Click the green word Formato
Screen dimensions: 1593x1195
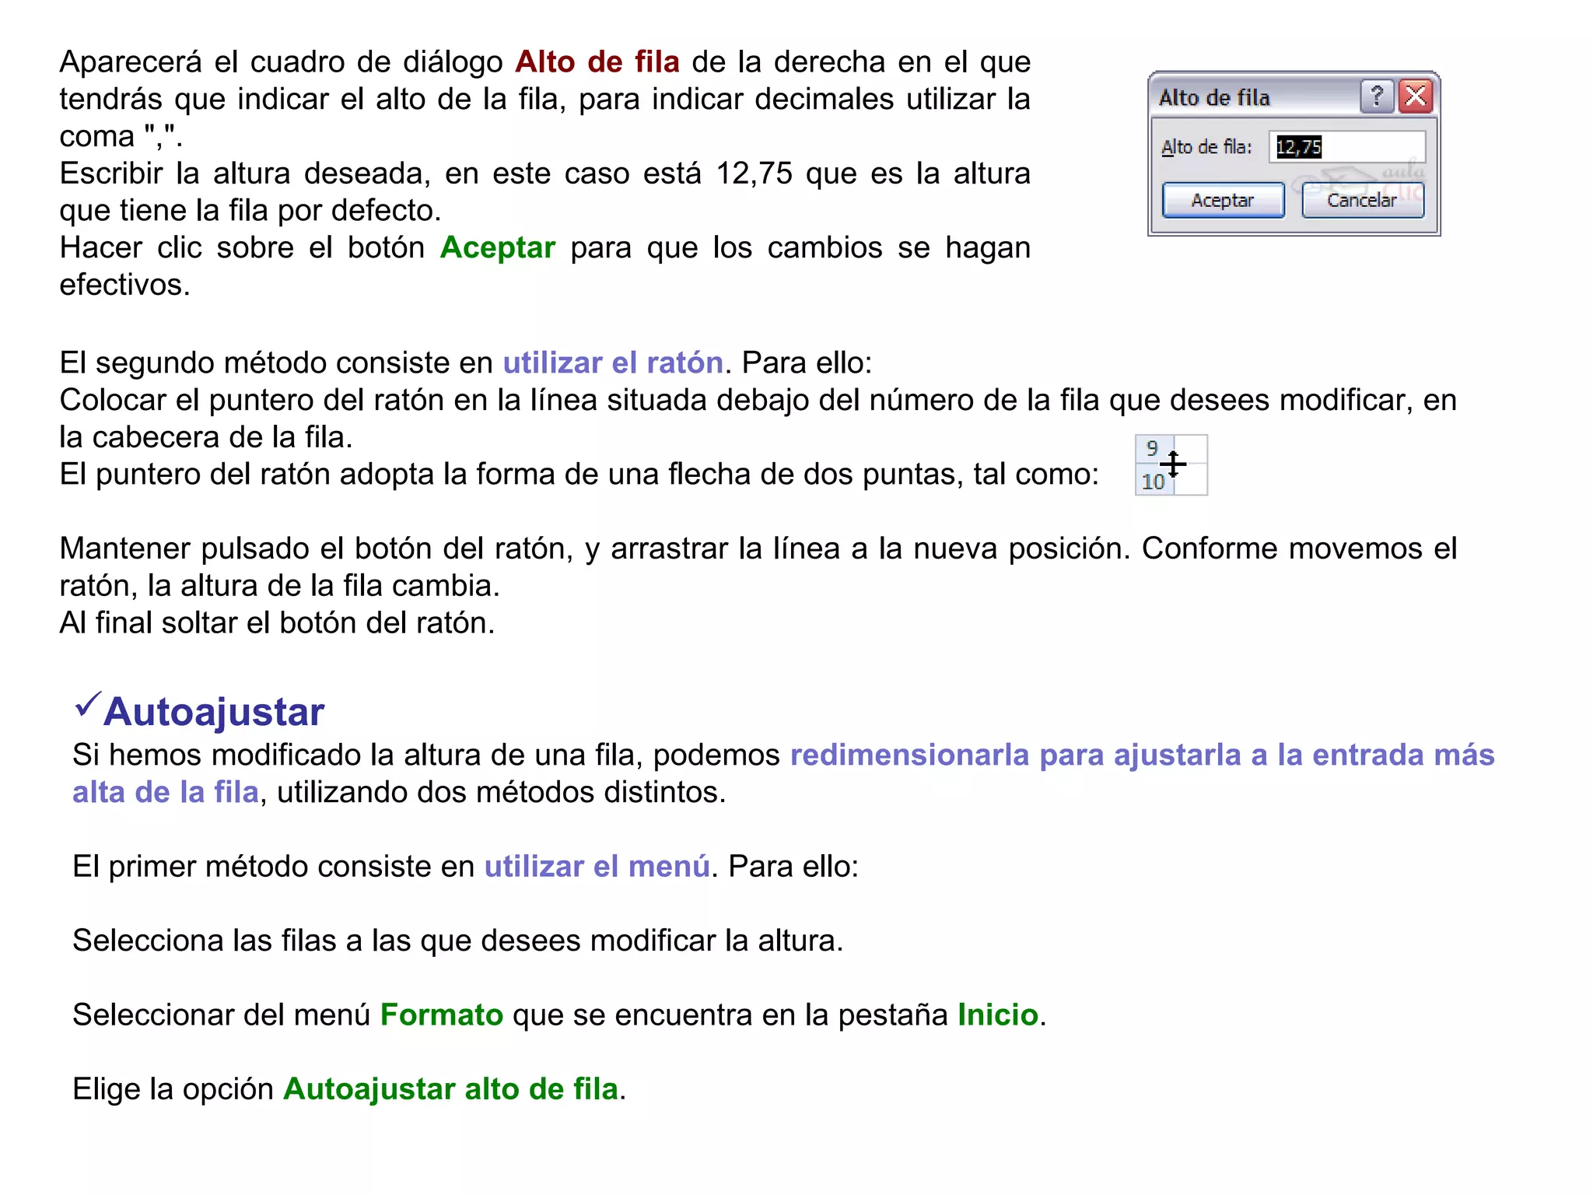coord(441,1015)
